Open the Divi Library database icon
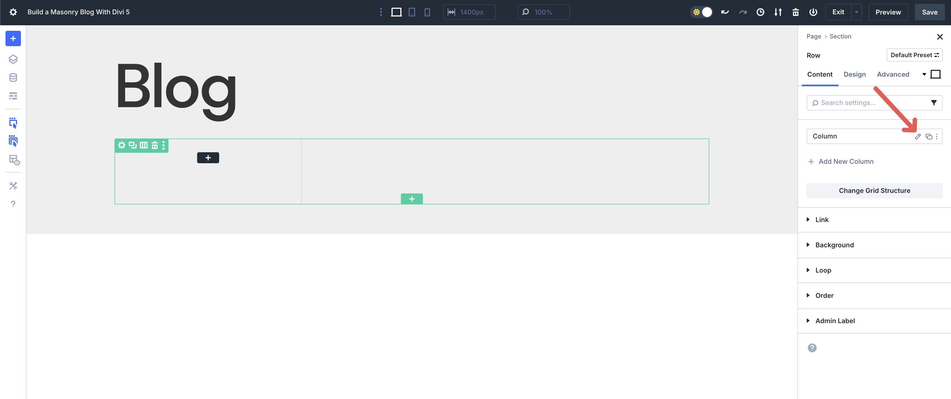Image resolution: width=951 pixels, height=399 pixels. (x=13, y=77)
